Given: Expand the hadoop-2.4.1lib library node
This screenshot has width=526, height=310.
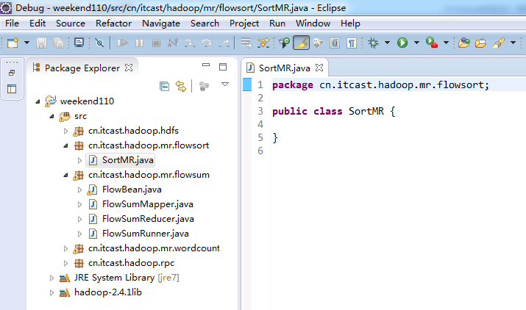Looking at the screenshot, I should (51, 292).
